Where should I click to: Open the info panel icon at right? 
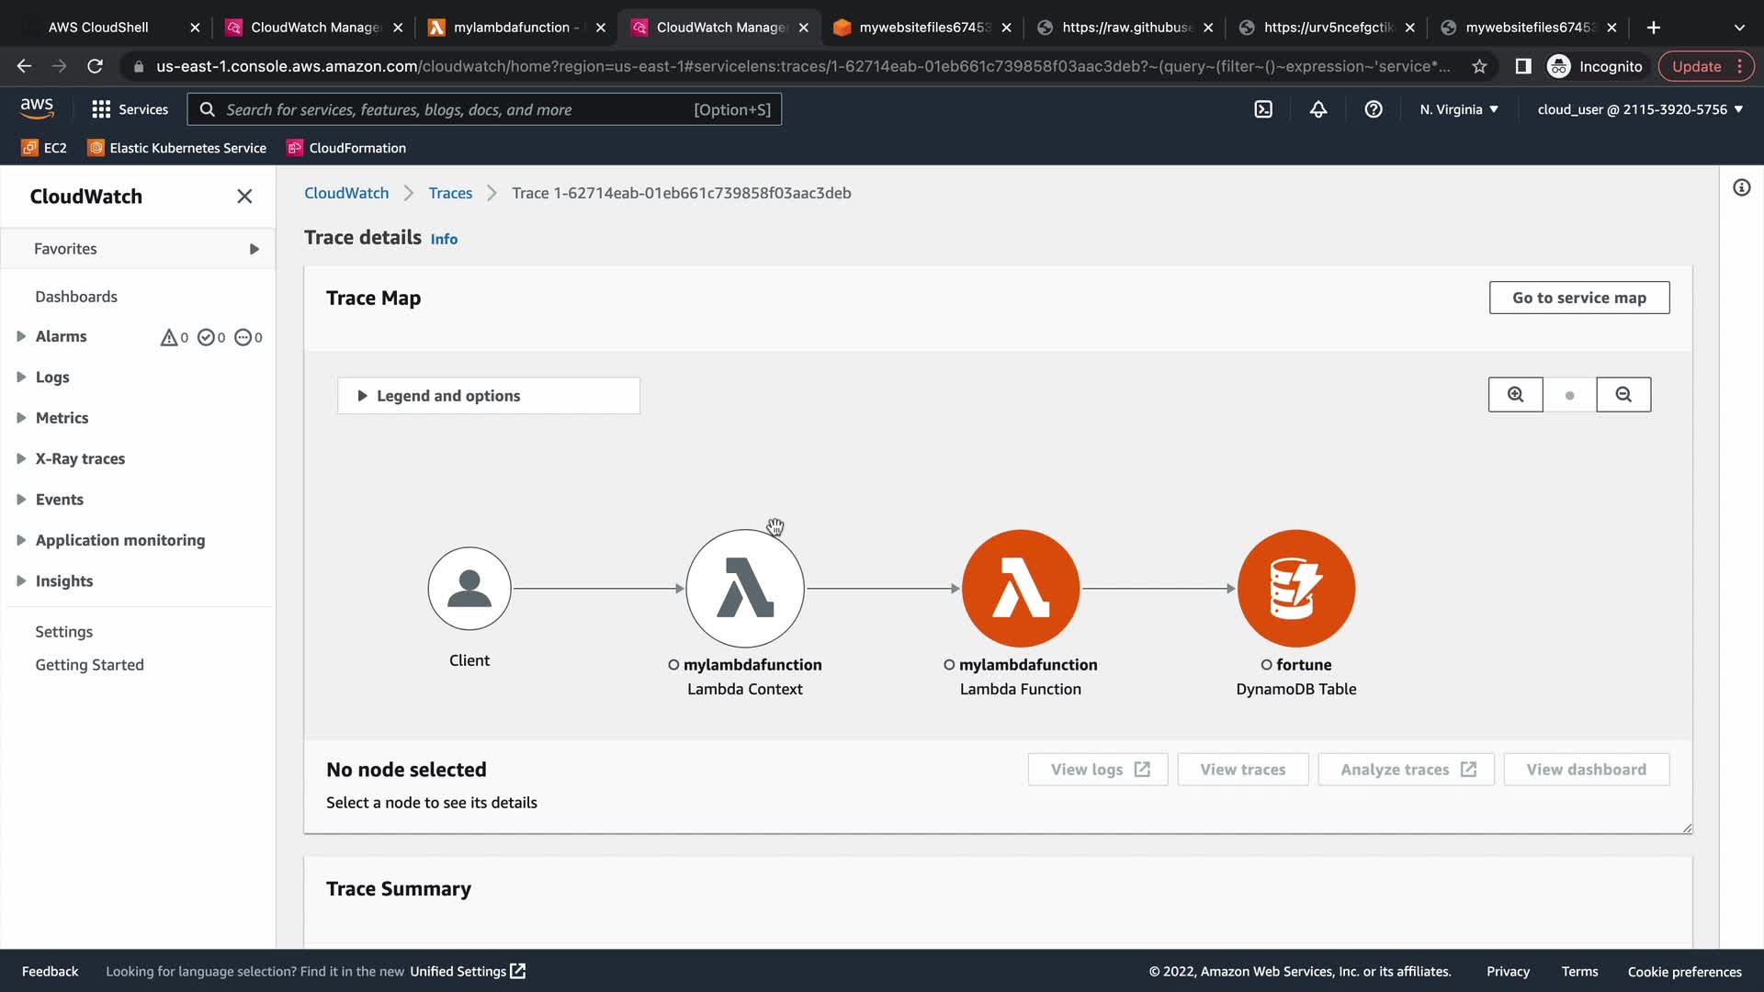tap(1741, 188)
